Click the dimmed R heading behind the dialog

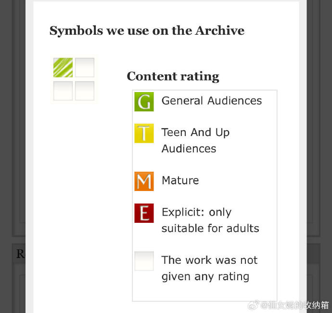[x=20, y=254]
